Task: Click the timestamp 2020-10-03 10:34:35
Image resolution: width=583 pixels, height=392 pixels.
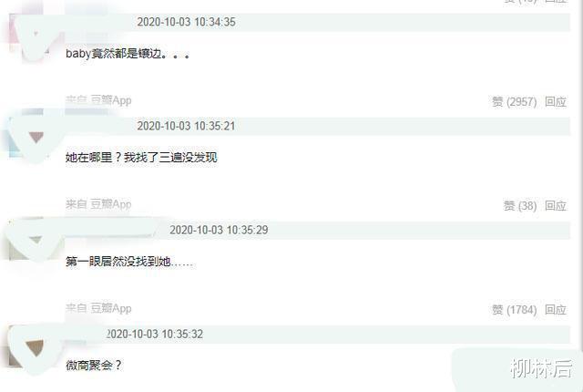Action: click(186, 22)
